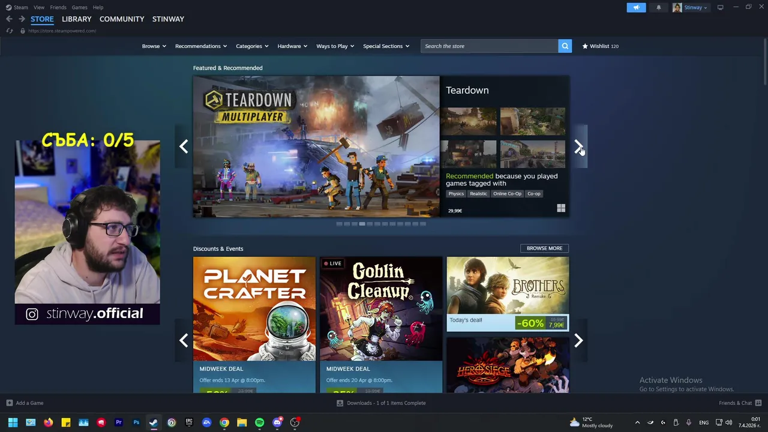Viewport: 768px width, 432px height.
Task: Click the Windows platform icon on Teardown
Action: coord(561,208)
